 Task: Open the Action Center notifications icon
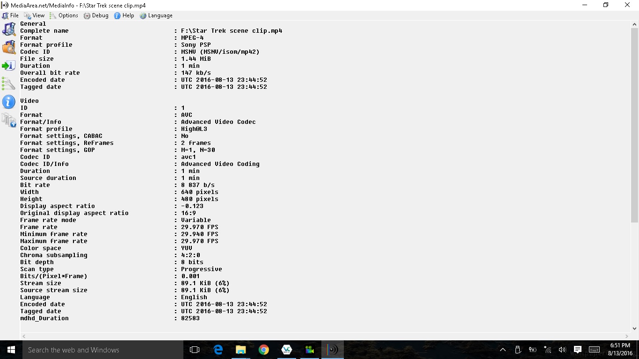click(578, 350)
